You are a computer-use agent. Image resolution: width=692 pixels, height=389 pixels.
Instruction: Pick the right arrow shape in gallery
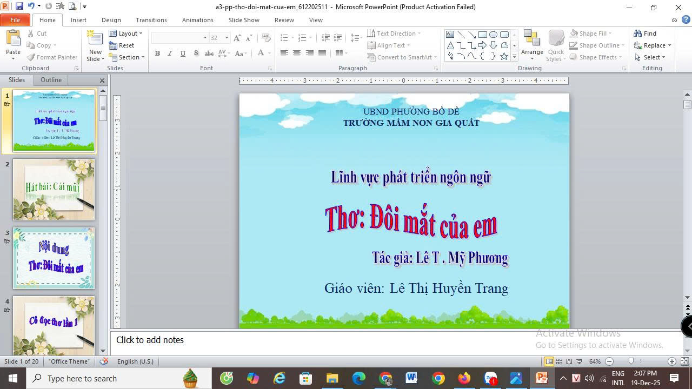(482, 45)
